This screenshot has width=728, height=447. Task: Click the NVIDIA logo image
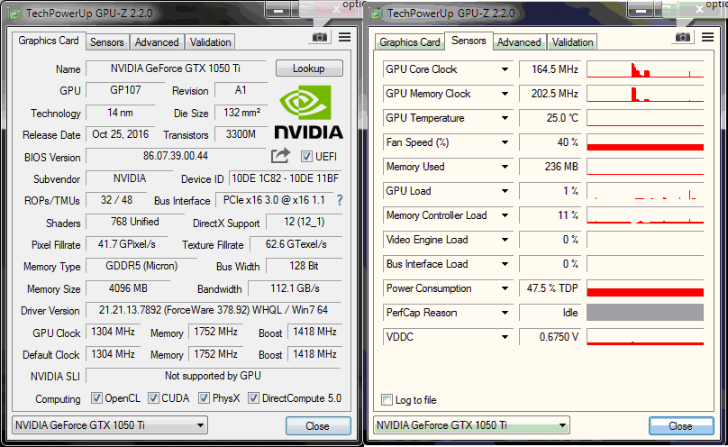click(308, 112)
